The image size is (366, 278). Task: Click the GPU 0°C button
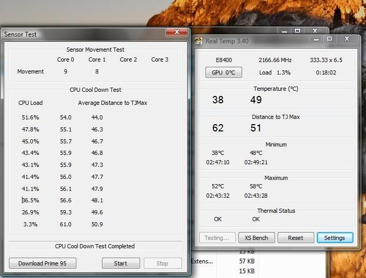(x=223, y=72)
